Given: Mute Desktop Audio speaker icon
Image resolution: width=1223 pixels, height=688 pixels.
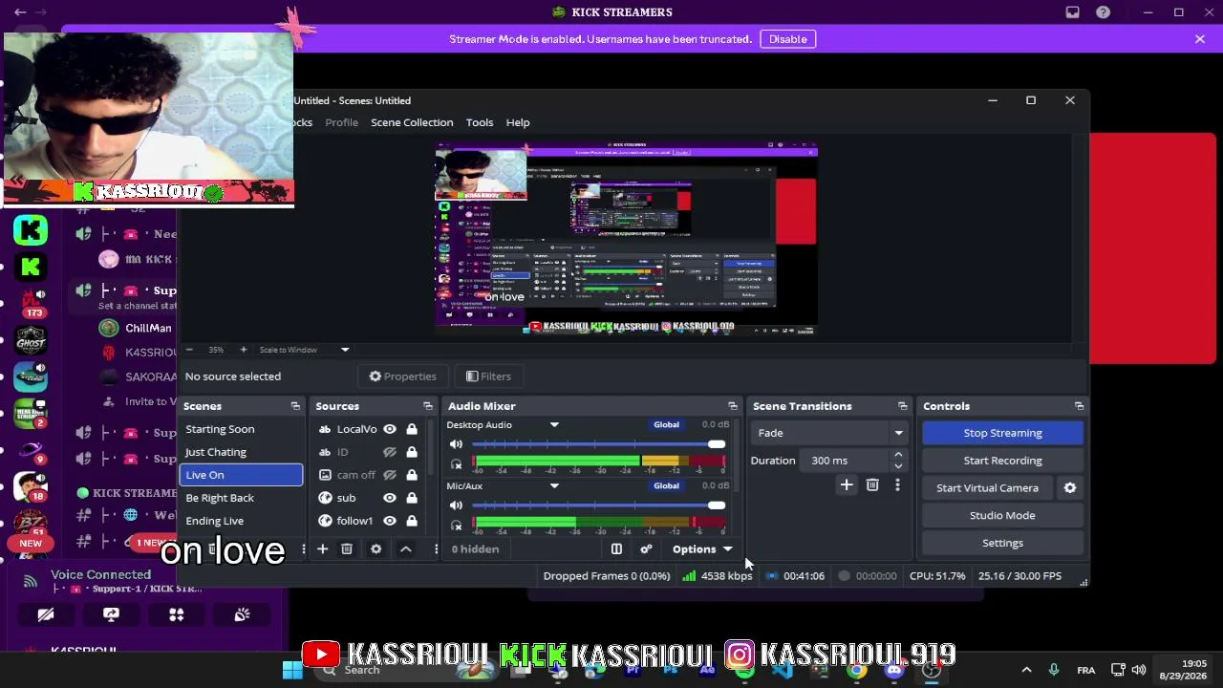Looking at the screenshot, I should click(456, 444).
